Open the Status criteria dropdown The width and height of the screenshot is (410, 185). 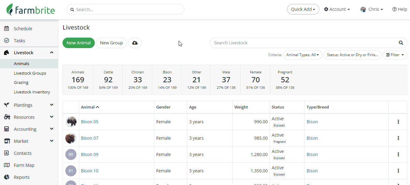tap(352, 55)
